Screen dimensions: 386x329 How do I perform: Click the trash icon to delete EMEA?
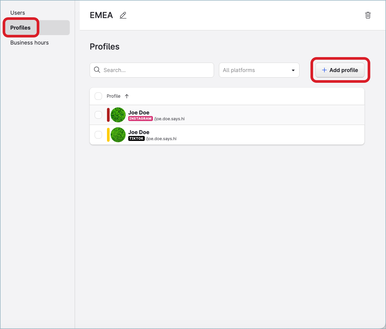tap(368, 15)
